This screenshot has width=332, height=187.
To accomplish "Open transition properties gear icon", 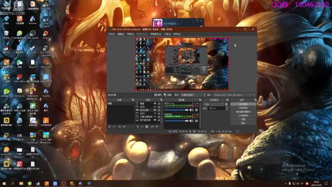I will [226, 104].
